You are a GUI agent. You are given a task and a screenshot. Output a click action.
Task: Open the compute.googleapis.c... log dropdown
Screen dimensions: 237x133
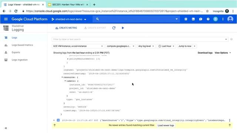(x=121, y=46)
